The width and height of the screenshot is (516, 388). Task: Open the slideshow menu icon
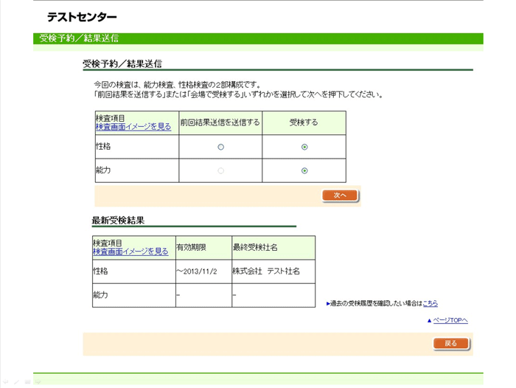(27, 382)
